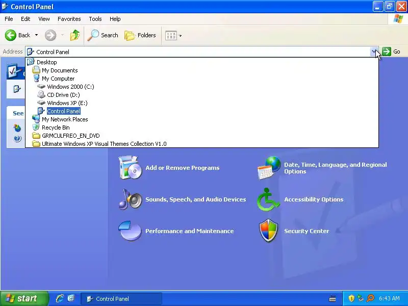Click security shield tray icon
408x306 pixels.
(x=351, y=298)
